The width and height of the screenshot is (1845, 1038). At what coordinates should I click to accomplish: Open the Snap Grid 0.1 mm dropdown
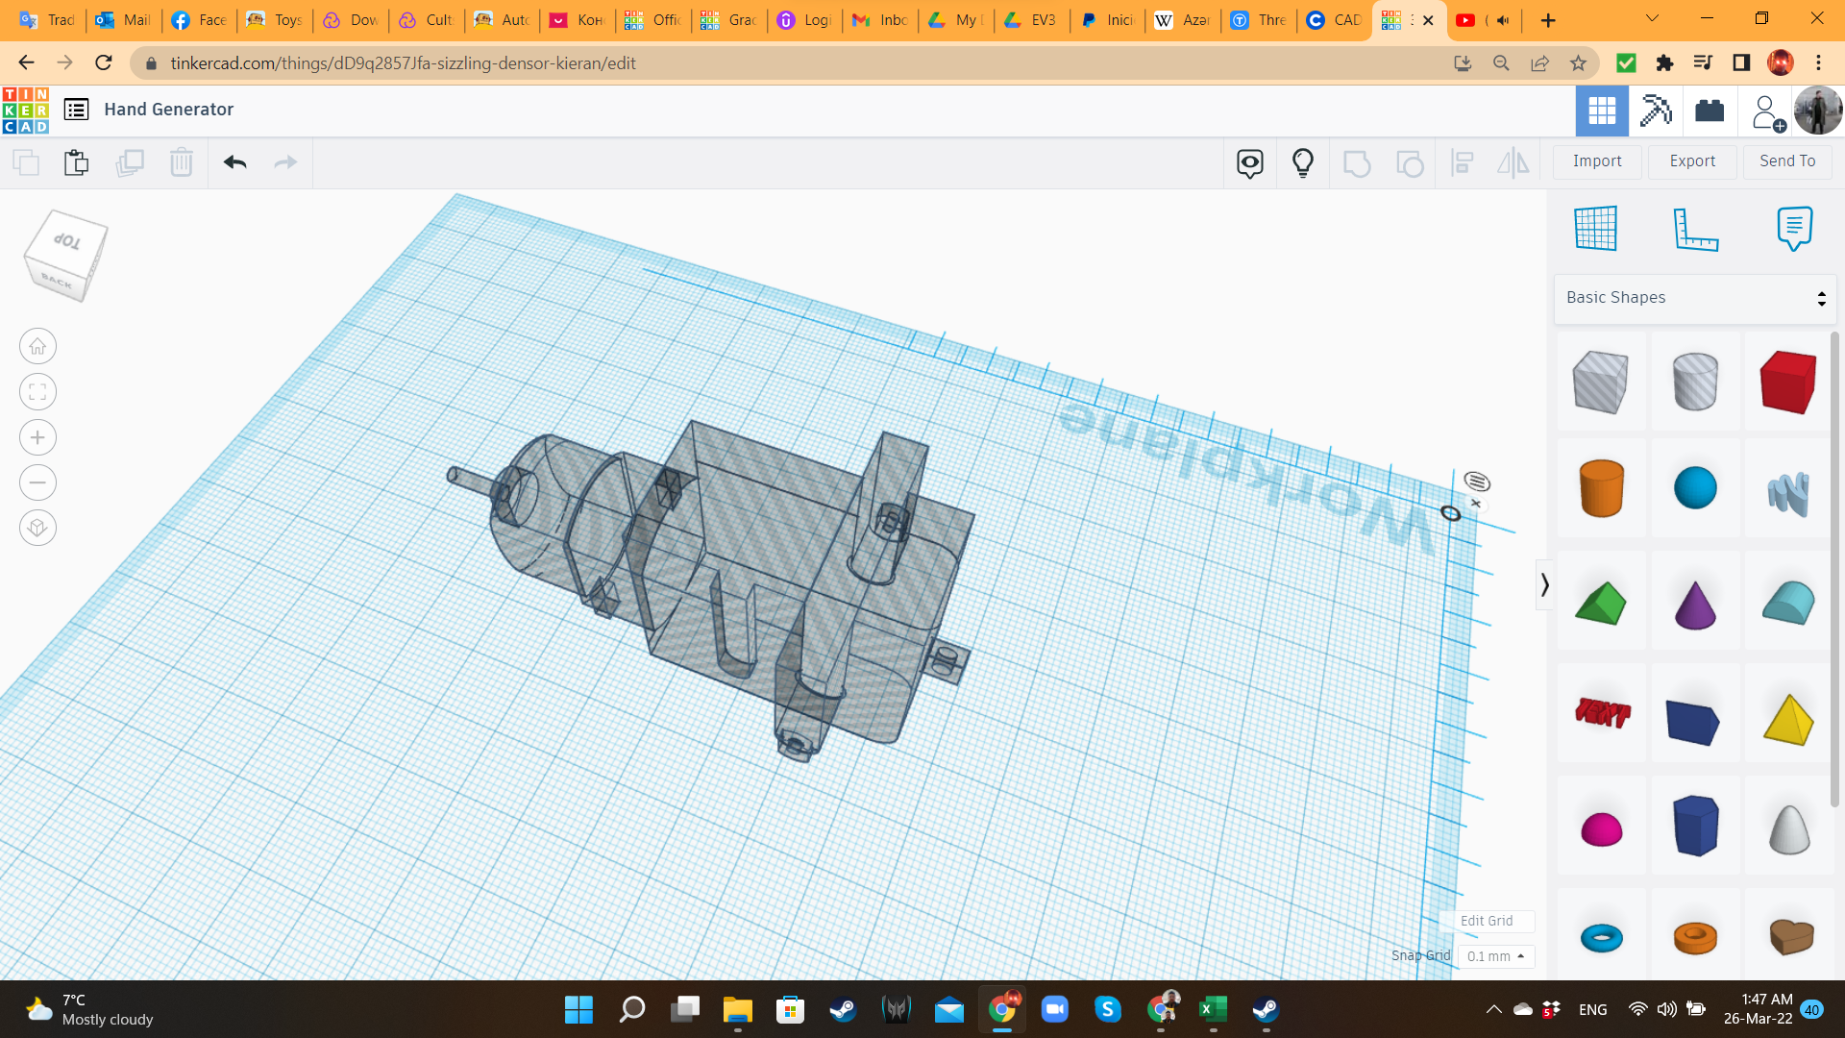pos(1495,956)
